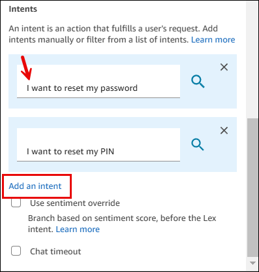259x272 pixels.
Task: Focus the 'I want to reset my password' field
Action: coord(99,81)
